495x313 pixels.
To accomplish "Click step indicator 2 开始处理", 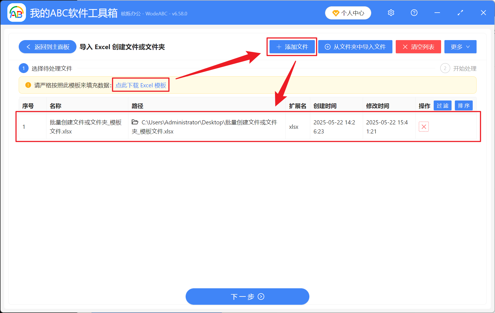I will click(445, 68).
